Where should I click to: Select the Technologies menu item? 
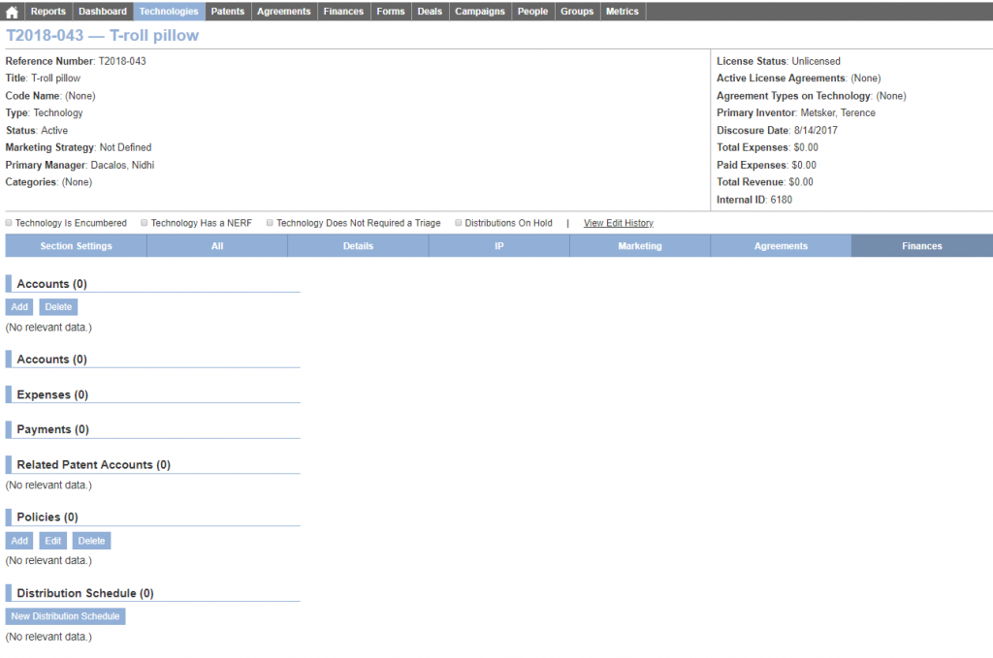click(x=169, y=12)
